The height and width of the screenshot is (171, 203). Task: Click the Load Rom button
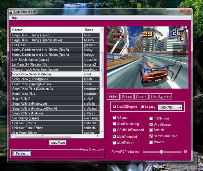[x=58, y=142]
